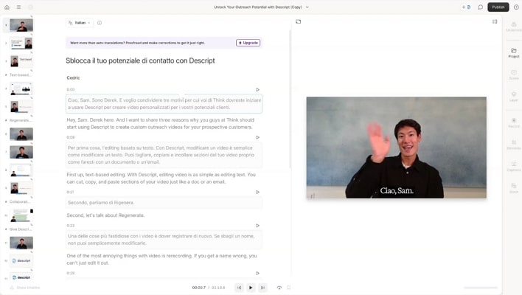
Task: Select scene 11 thumbnail
Action: pyautogui.click(x=21, y=243)
